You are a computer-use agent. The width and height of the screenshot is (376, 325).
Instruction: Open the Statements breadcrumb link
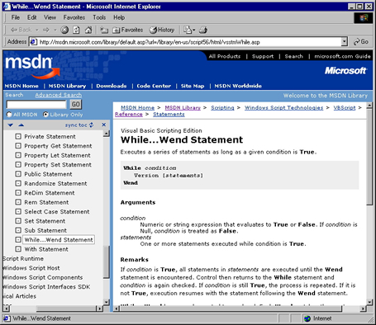(169, 115)
